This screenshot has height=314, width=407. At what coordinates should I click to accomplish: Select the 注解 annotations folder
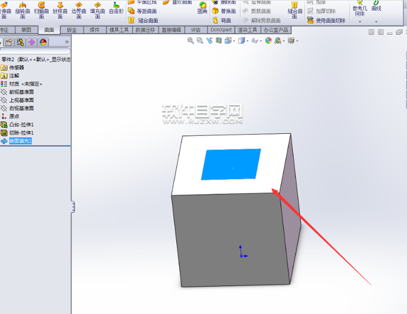(x=10, y=76)
